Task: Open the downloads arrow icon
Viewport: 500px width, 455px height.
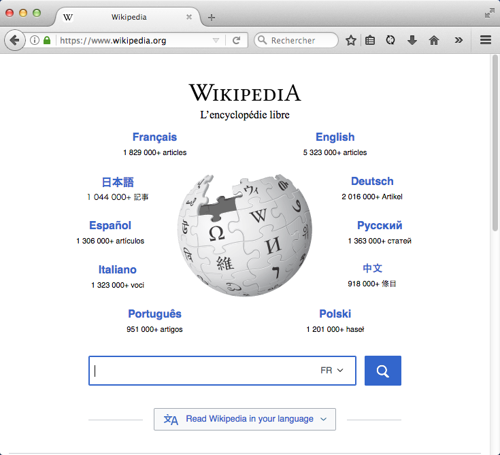Action: coord(412,40)
